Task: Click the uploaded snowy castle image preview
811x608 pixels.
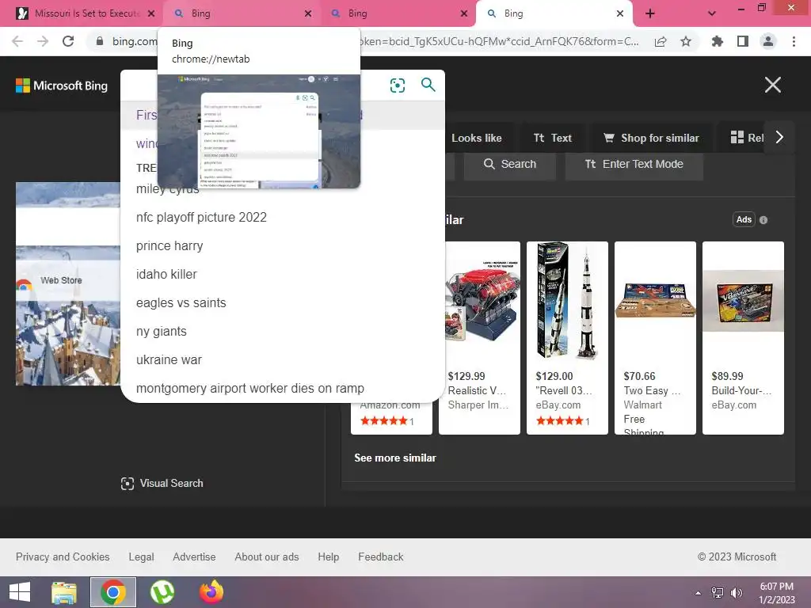Action: tap(68, 283)
